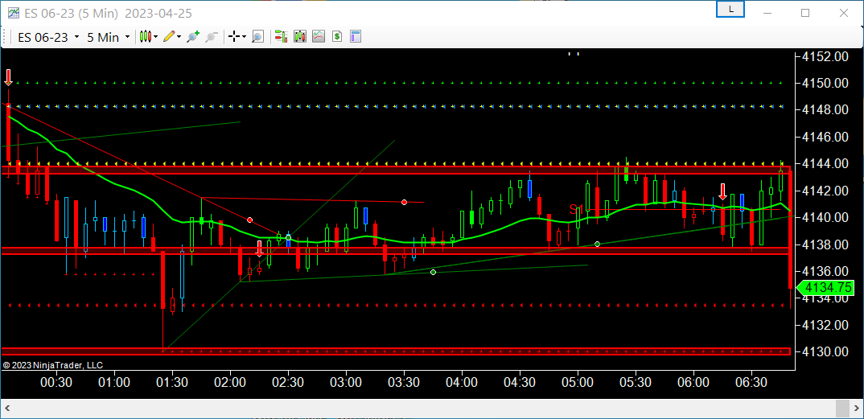The width and height of the screenshot is (864, 419).
Task: Click the 4152.00 price axis label
Action: coord(826,56)
